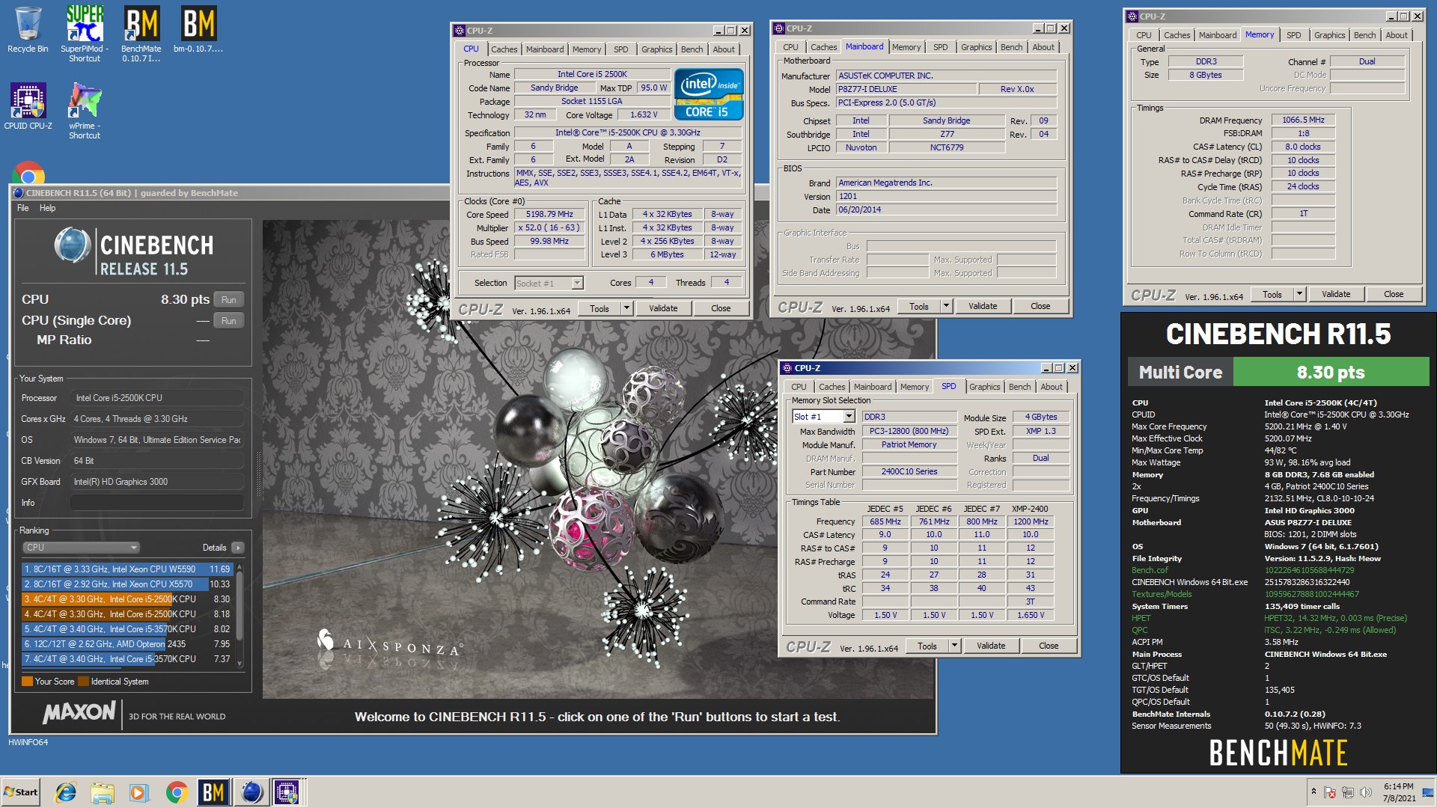Click the green 8.30 pts score bar

(x=1331, y=372)
